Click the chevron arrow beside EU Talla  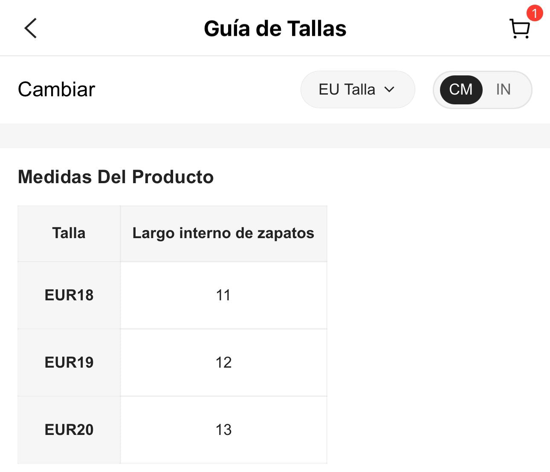[x=389, y=89]
